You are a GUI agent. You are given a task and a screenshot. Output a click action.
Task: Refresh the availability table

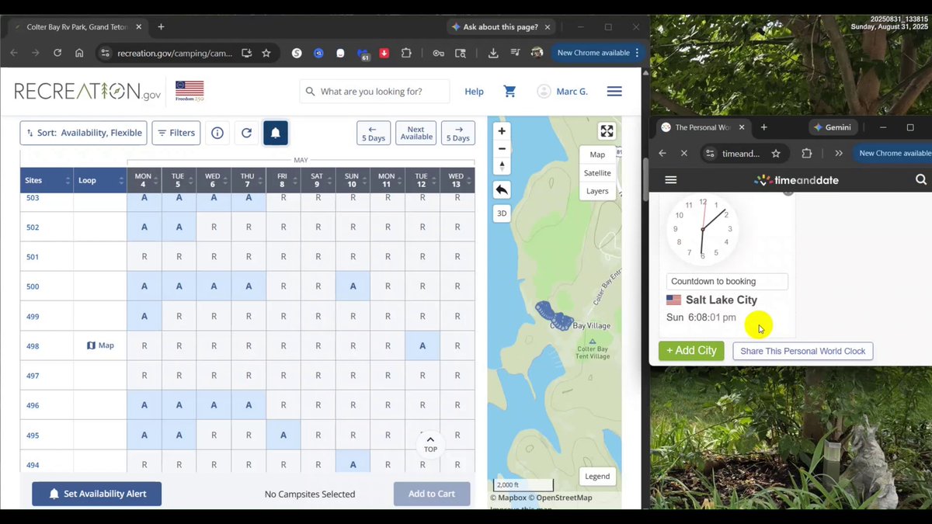(246, 133)
